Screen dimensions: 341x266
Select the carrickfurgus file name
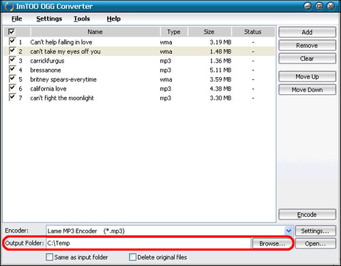47,61
